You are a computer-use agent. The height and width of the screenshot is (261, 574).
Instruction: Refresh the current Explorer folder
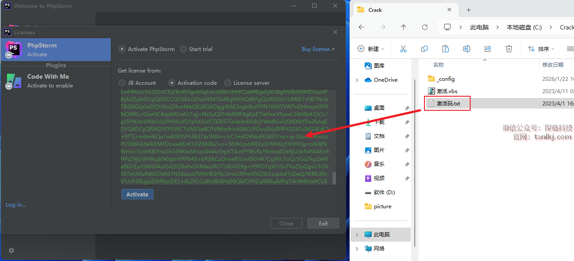tap(424, 27)
